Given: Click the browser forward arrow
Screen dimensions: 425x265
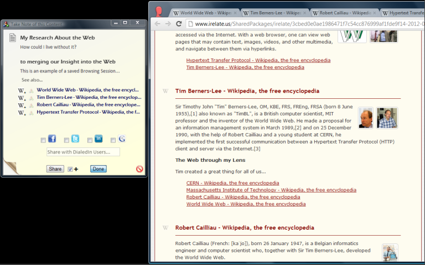Looking at the screenshot, I should click(x=168, y=24).
